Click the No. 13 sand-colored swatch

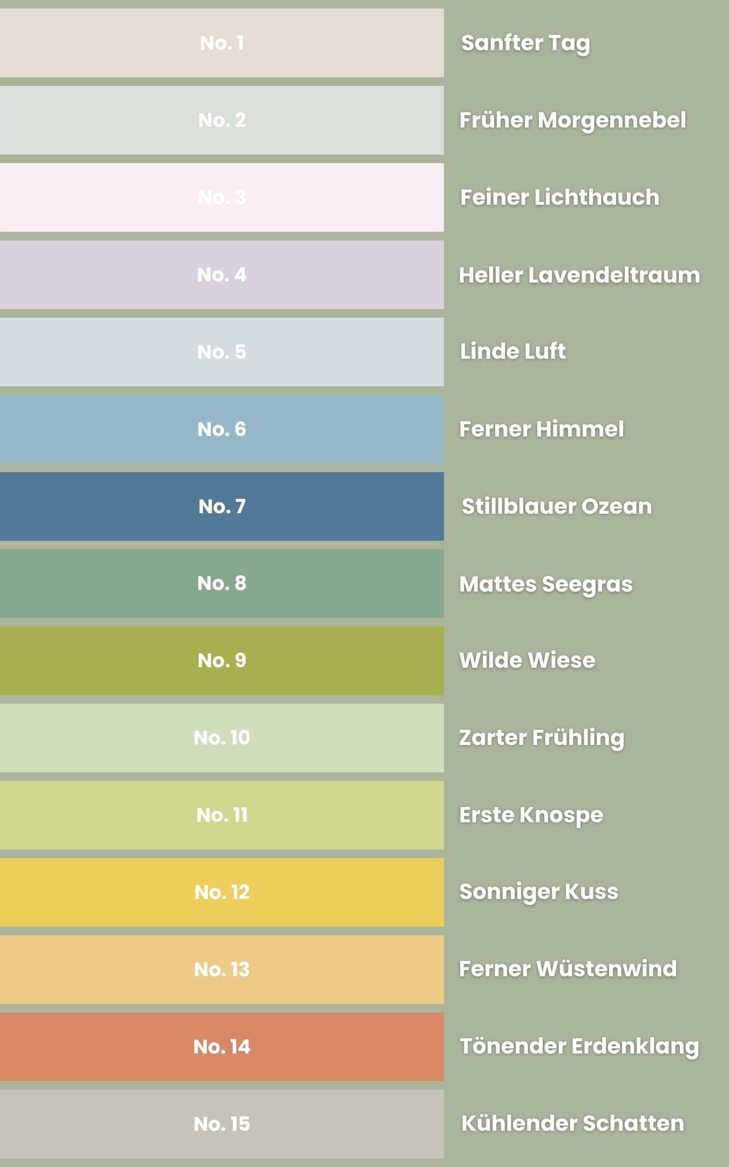(x=221, y=969)
